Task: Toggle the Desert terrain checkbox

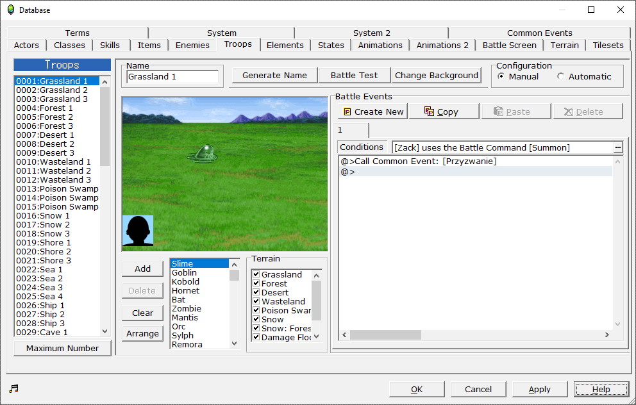Action: 256,292
